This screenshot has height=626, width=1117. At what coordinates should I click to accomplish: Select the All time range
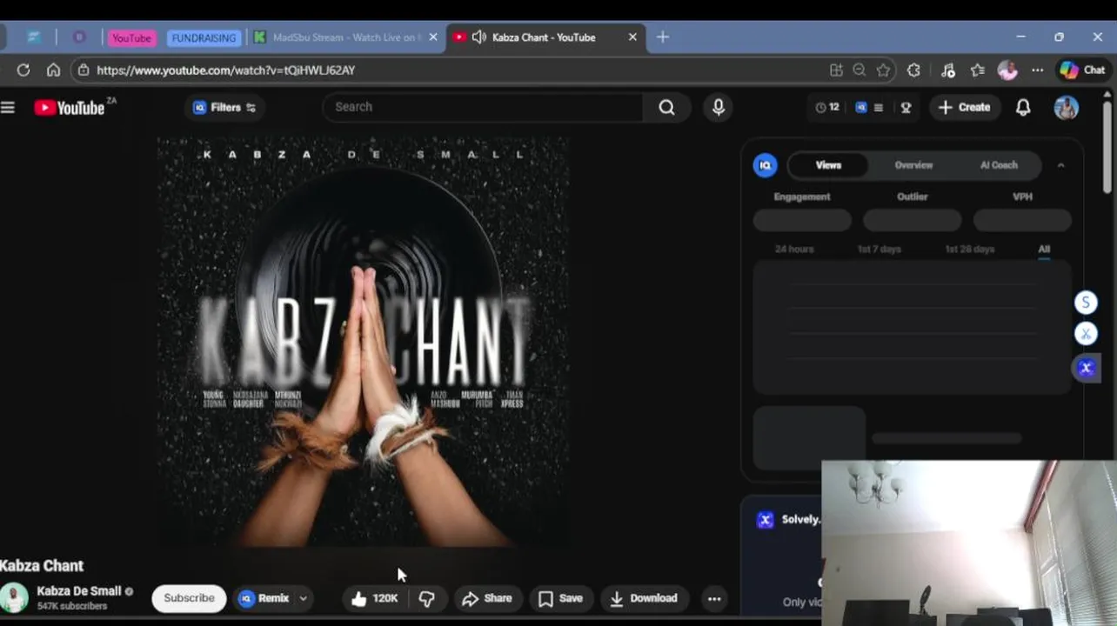pos(1044,249)
